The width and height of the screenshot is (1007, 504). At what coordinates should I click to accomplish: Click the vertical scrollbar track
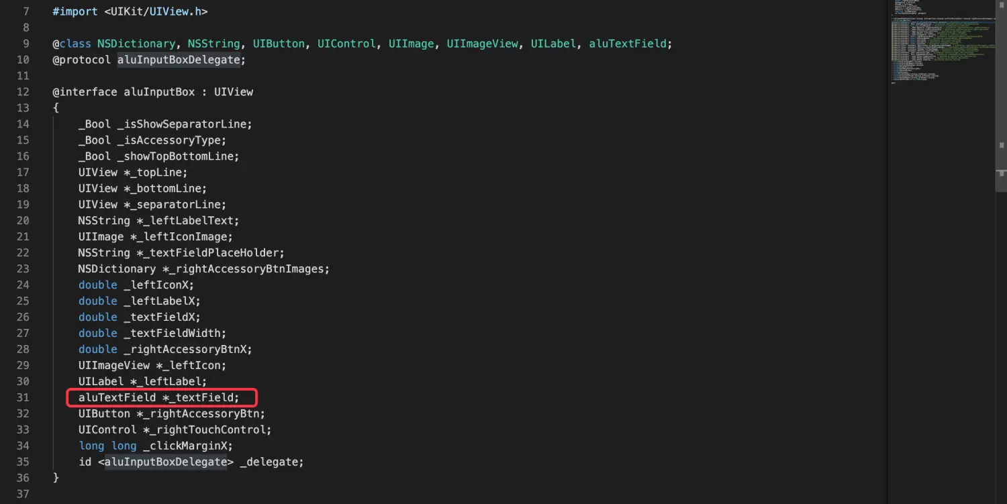pyautogui.click(x=1000, y=268)
